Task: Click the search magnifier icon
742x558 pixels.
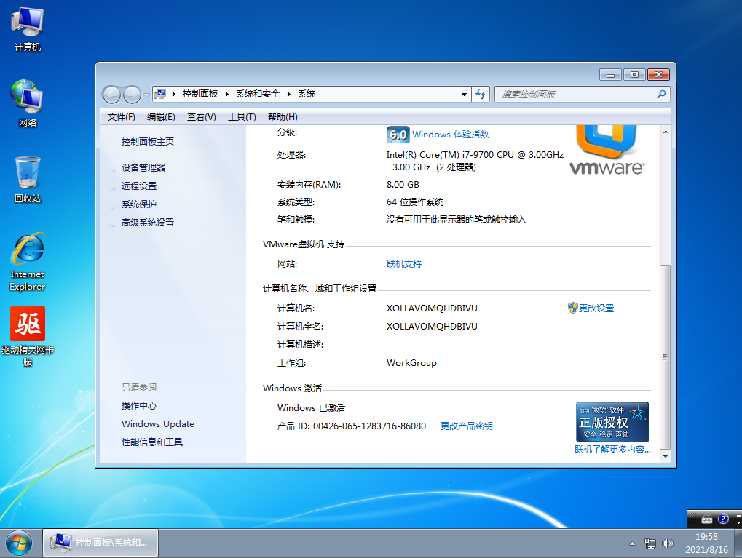Action: pyautogui.click(x=661, y=94)
